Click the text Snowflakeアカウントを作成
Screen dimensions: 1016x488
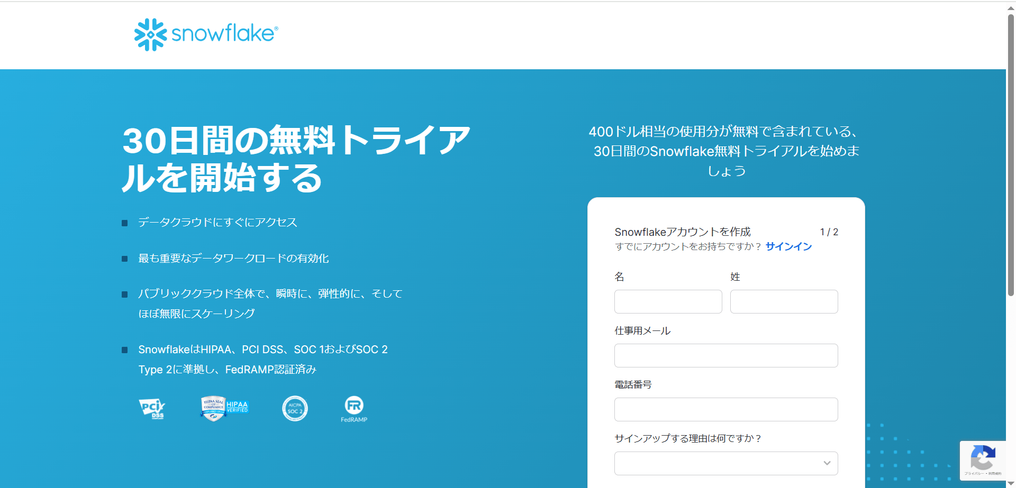(682, 232)
